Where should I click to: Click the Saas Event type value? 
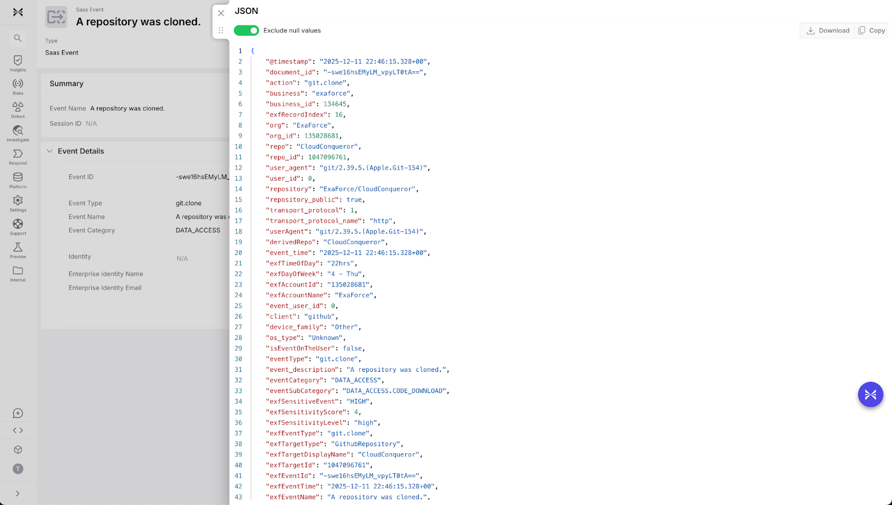click(x=62, y=52)
